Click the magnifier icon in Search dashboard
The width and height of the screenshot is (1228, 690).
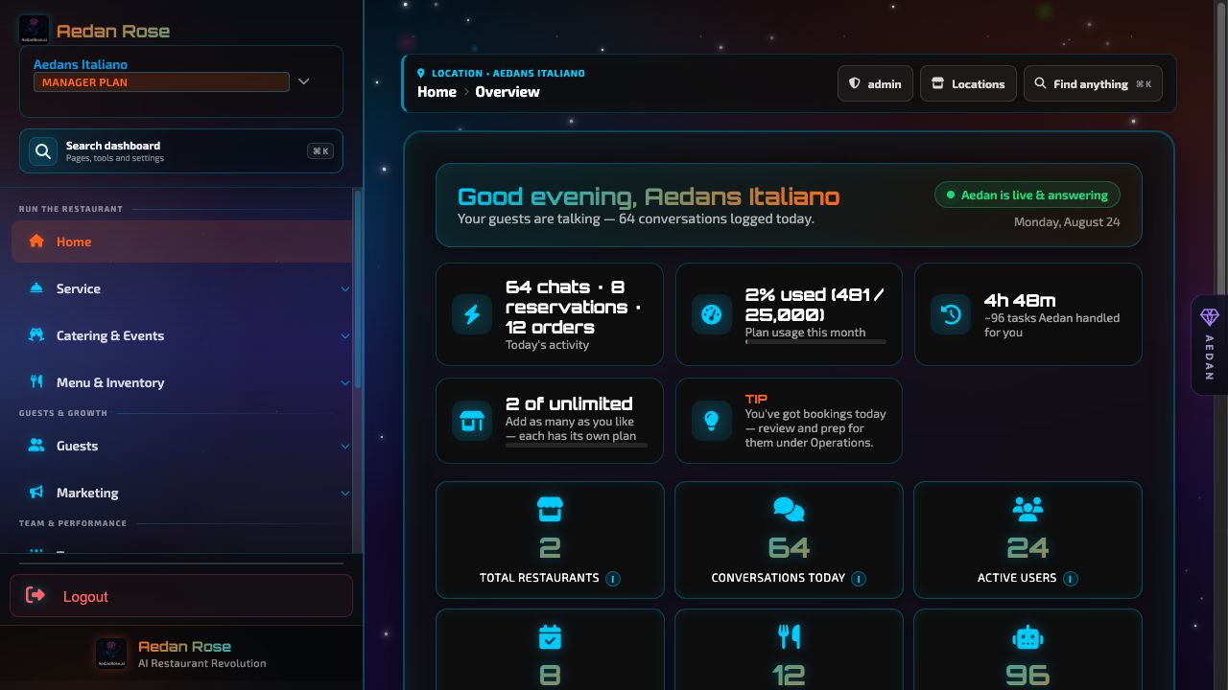point(42,151)
